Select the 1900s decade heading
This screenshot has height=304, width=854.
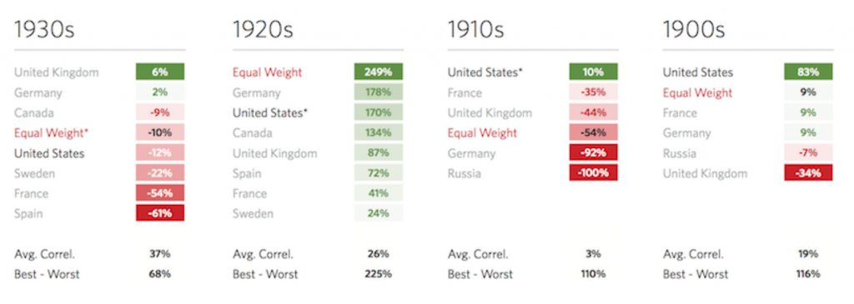693,30
